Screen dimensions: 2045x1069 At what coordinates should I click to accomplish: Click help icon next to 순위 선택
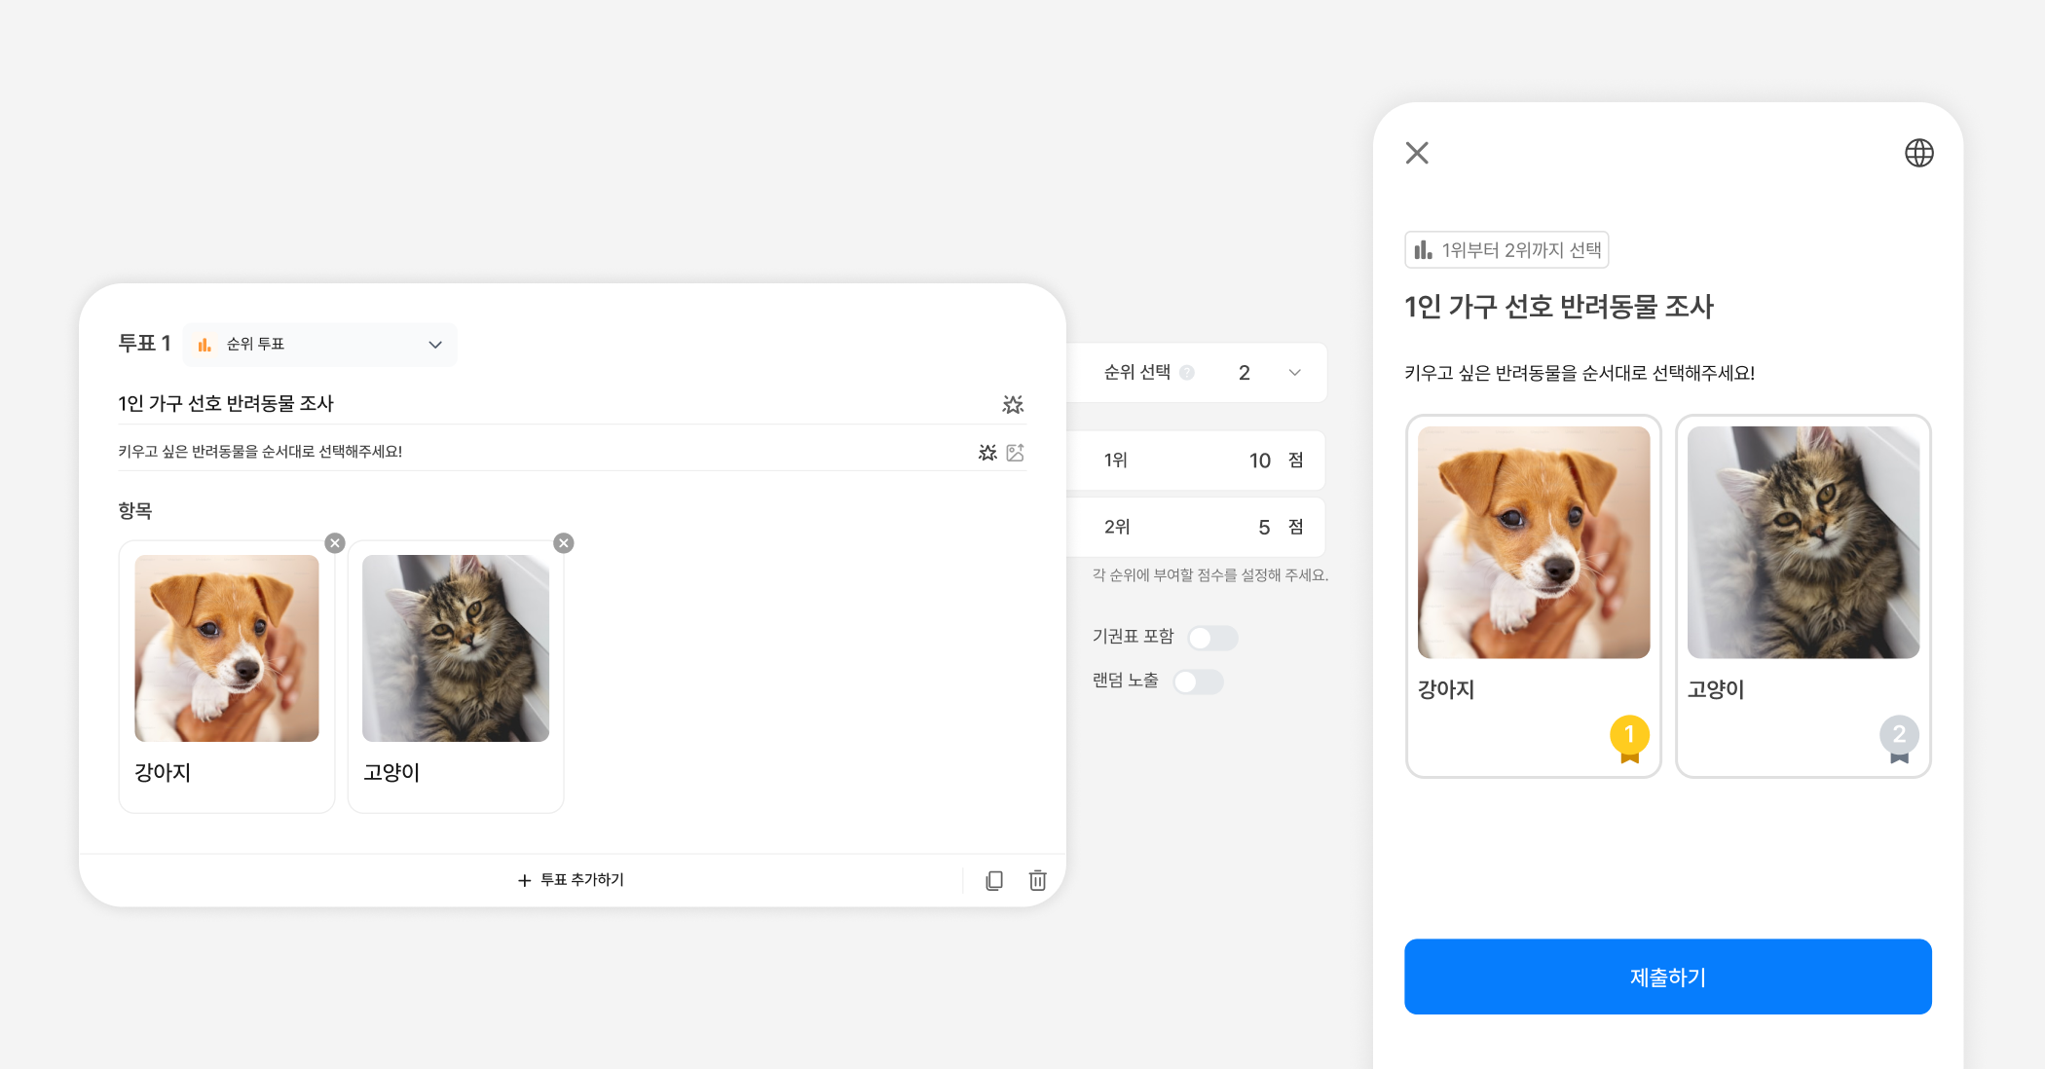point(1186,373)
